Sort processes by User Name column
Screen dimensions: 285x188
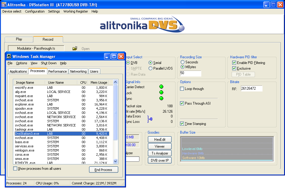61,82
